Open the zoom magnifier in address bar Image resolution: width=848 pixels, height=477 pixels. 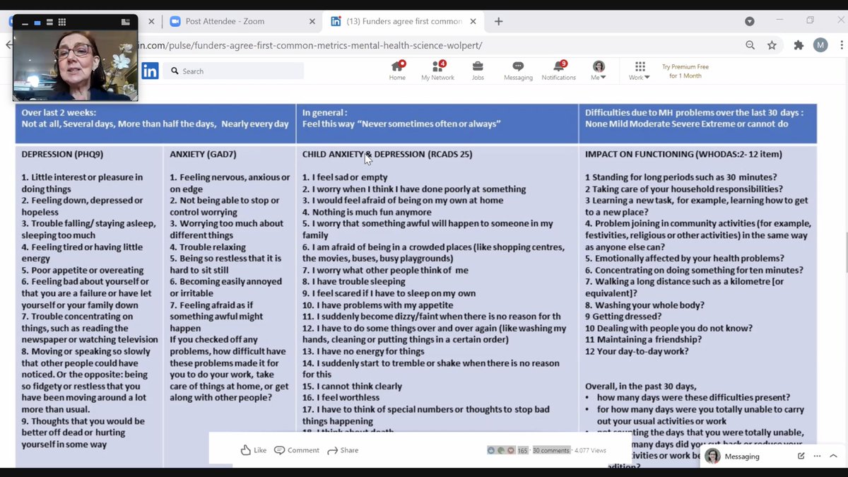point(750,45)
